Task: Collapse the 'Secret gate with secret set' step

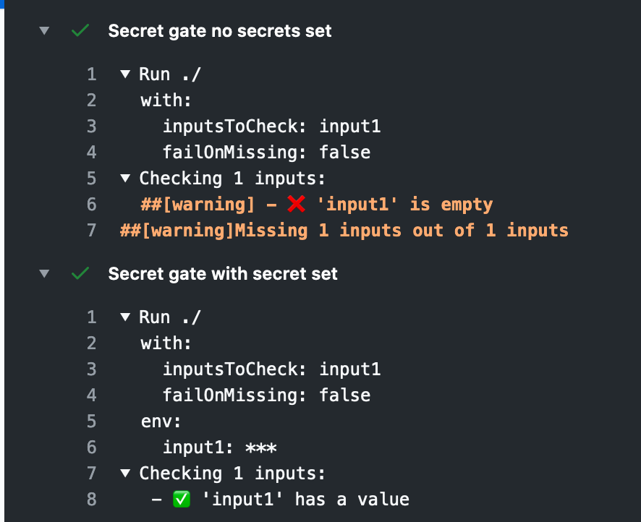Action: (x=44, y=273)
